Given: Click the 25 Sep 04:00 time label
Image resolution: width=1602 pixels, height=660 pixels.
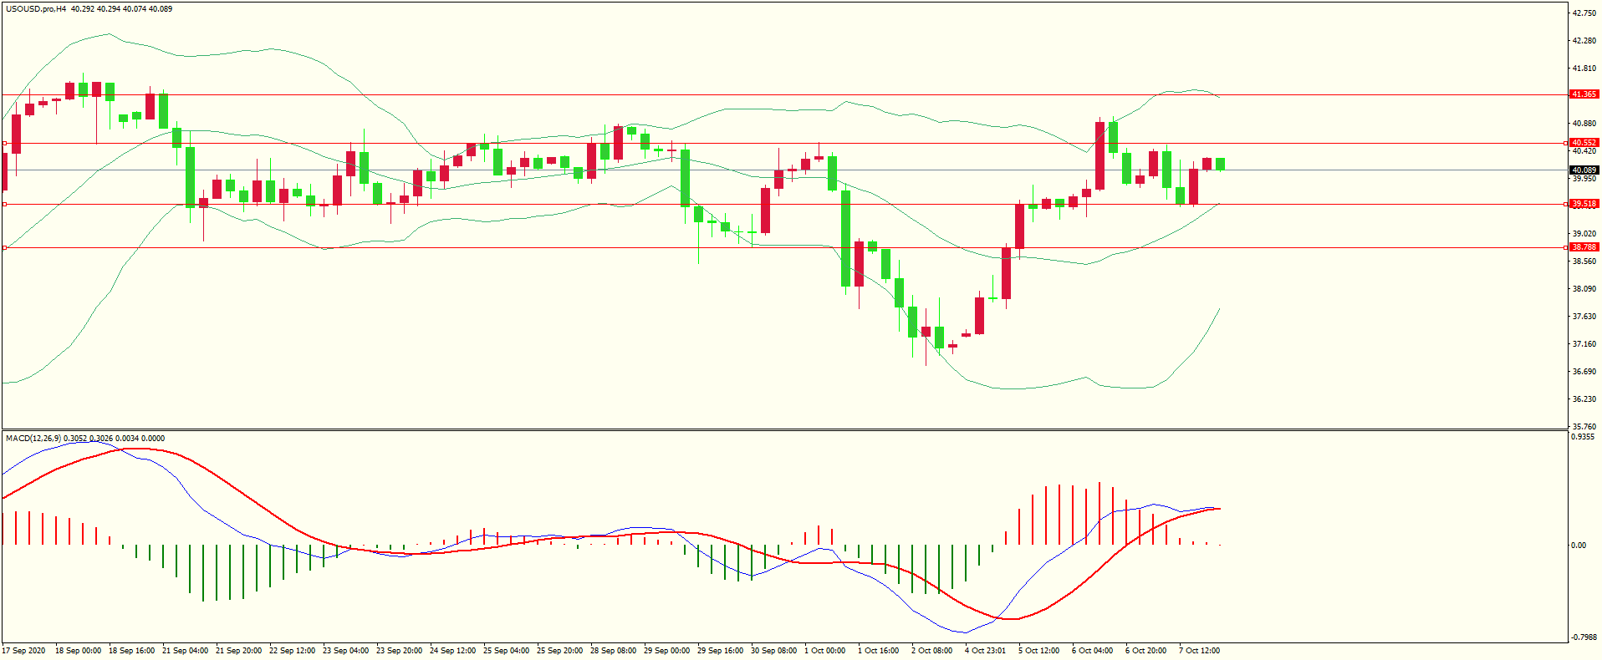Looking at the screenshot, I should tap(506, 651).
